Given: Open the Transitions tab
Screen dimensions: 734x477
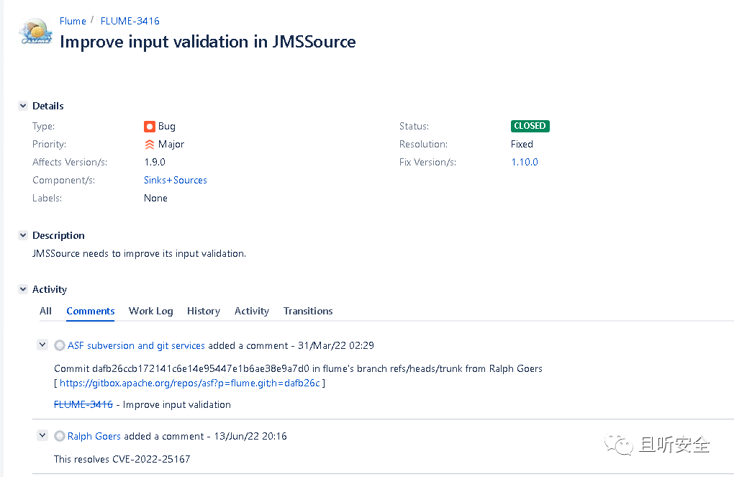Looking at the screenshot, I should (308, 312).
